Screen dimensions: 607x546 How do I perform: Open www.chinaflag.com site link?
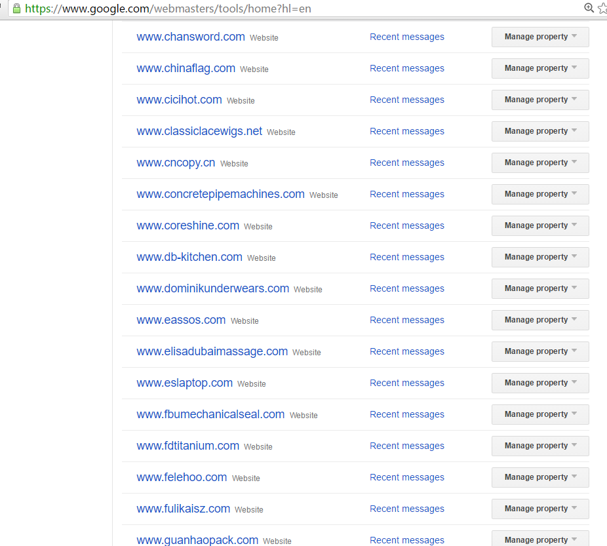(186, 68)
